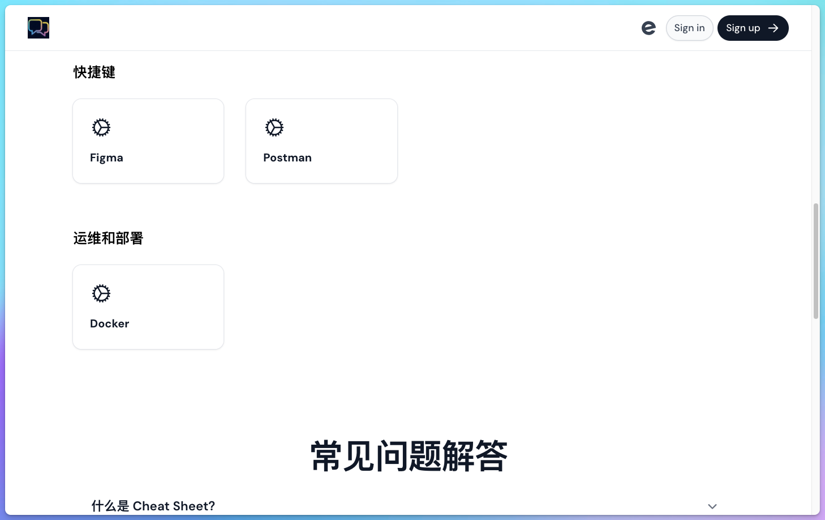Click the Sign in button

[689, 28]
